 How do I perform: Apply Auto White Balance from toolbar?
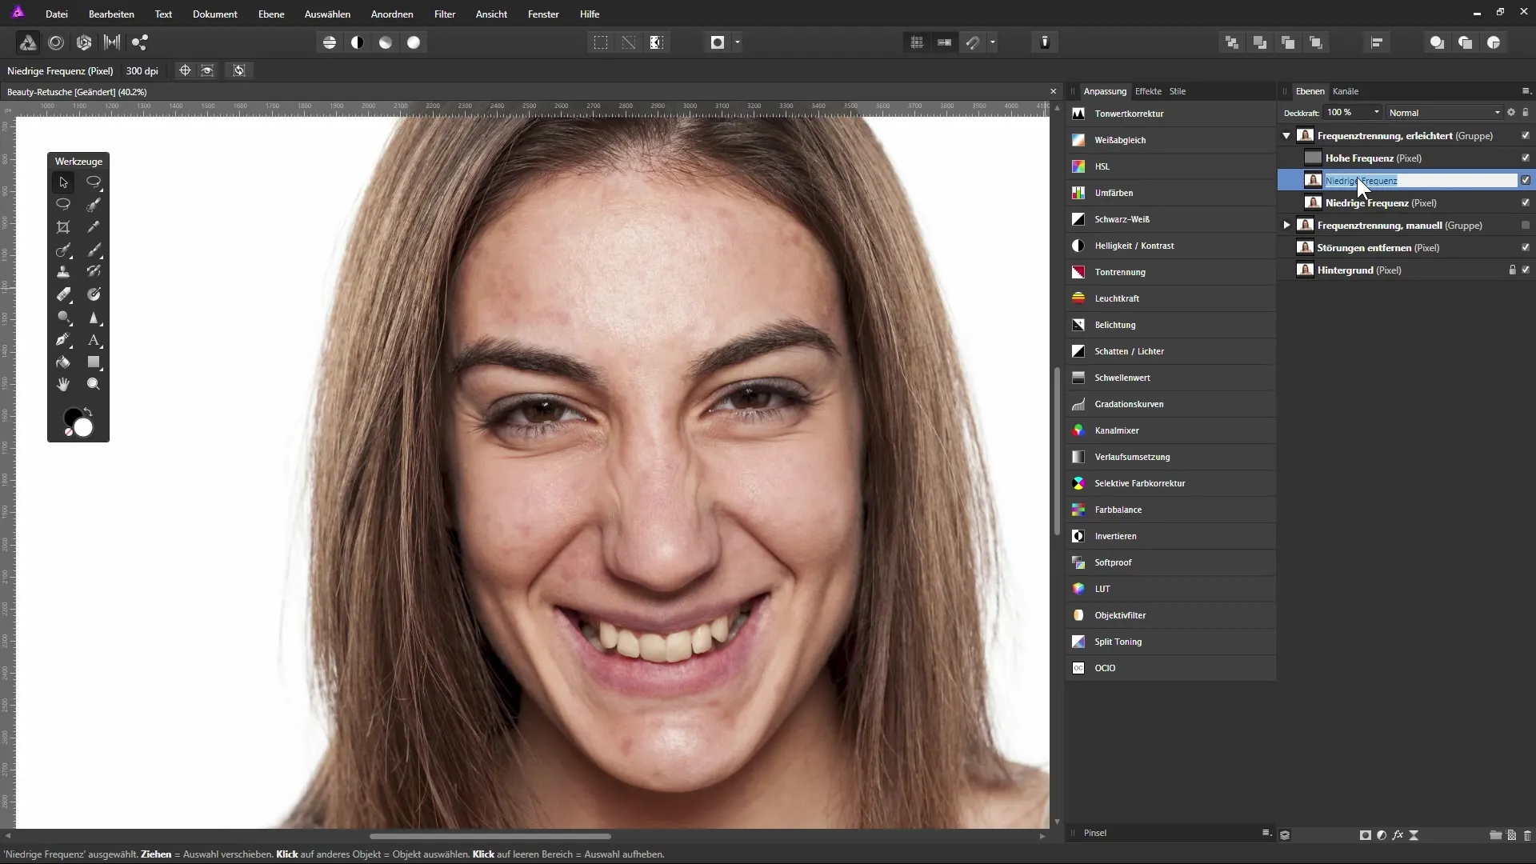(414, 42)
